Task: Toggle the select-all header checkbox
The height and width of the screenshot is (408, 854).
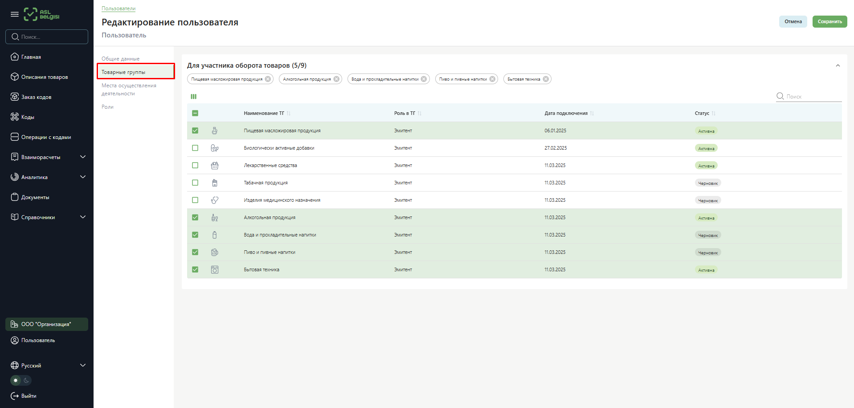Action: click(195, 113)
